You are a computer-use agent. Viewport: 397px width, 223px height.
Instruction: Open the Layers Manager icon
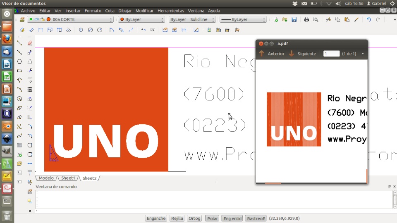click(22, 19)
